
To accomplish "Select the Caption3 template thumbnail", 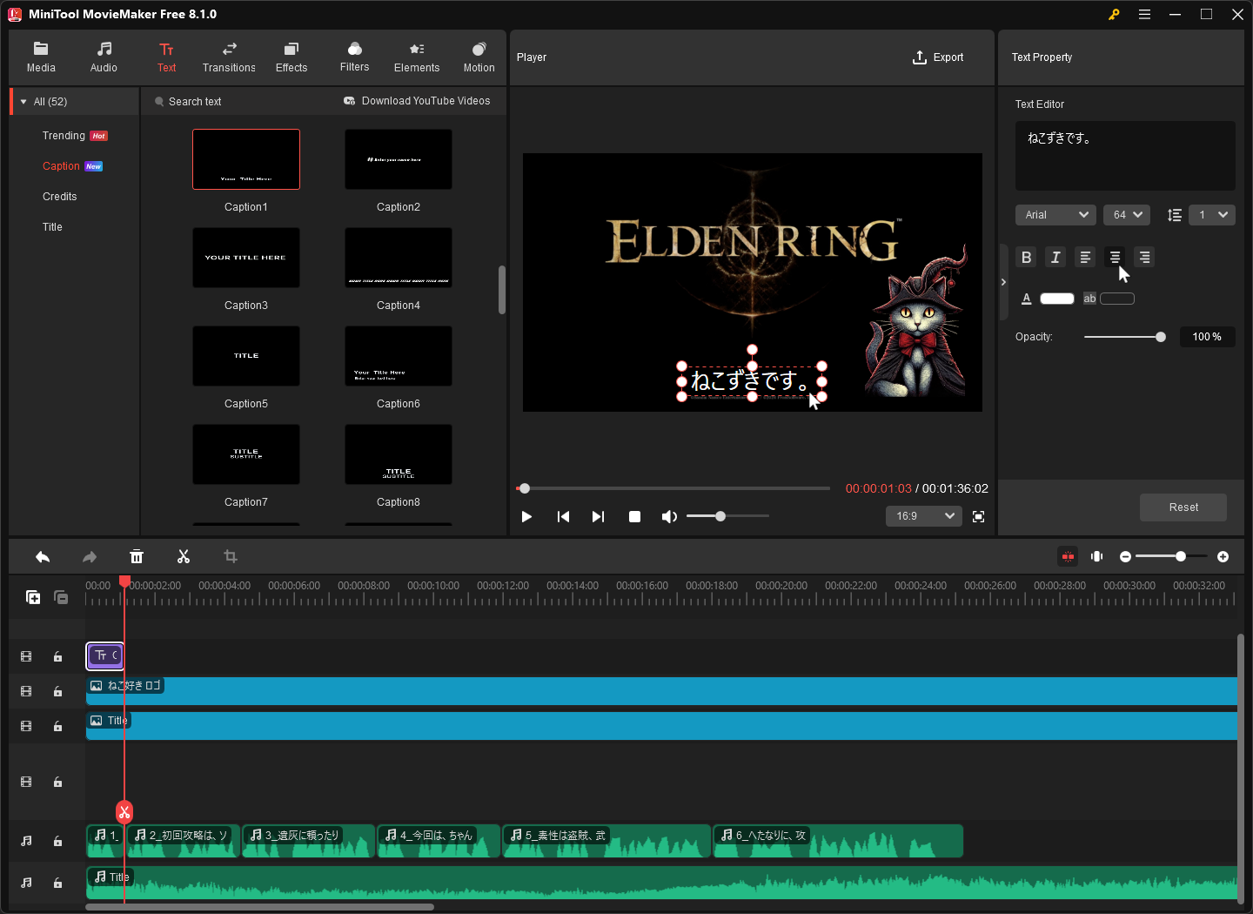I will coord(246,258).
